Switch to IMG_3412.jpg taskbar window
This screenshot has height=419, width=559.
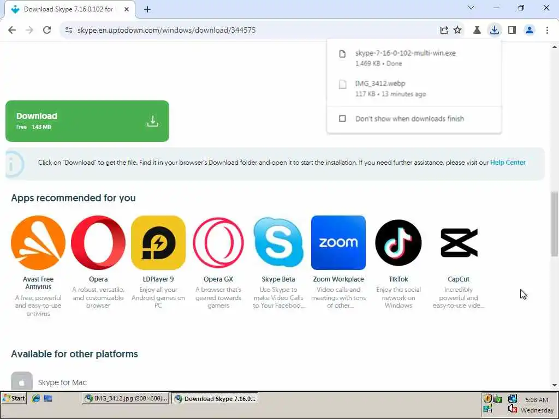point(126,398)
